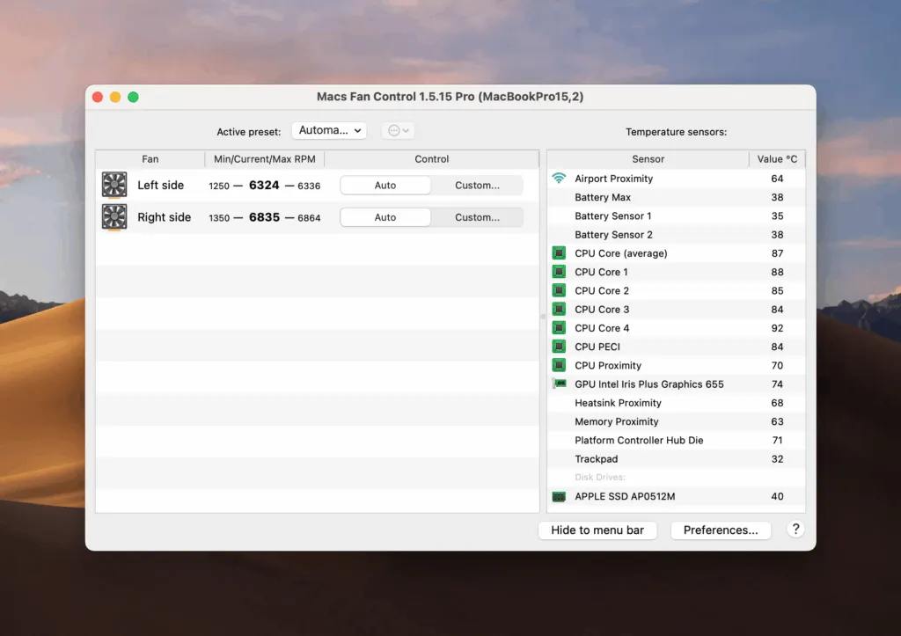Image resolution: width=901 pixels, height=636 pixels.
Task: Open the help question mark button
Action: point(795,529)
